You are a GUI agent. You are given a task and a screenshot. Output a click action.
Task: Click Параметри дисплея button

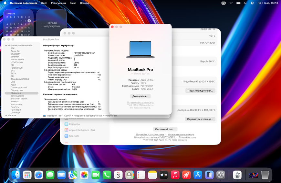(200, 91)
